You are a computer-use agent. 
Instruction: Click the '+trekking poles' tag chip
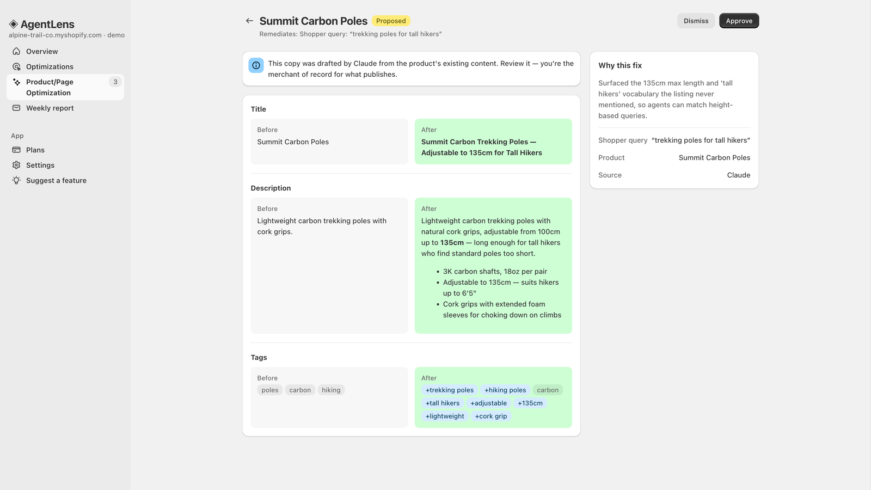coord(450,390)
